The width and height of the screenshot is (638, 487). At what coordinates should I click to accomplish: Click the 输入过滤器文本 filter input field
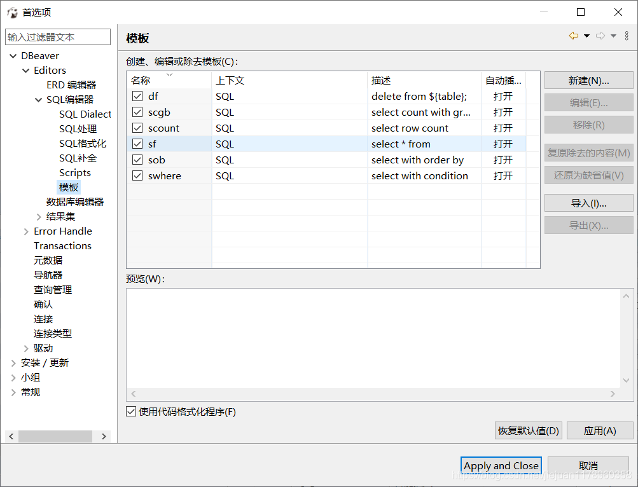[x=57, y=36]
